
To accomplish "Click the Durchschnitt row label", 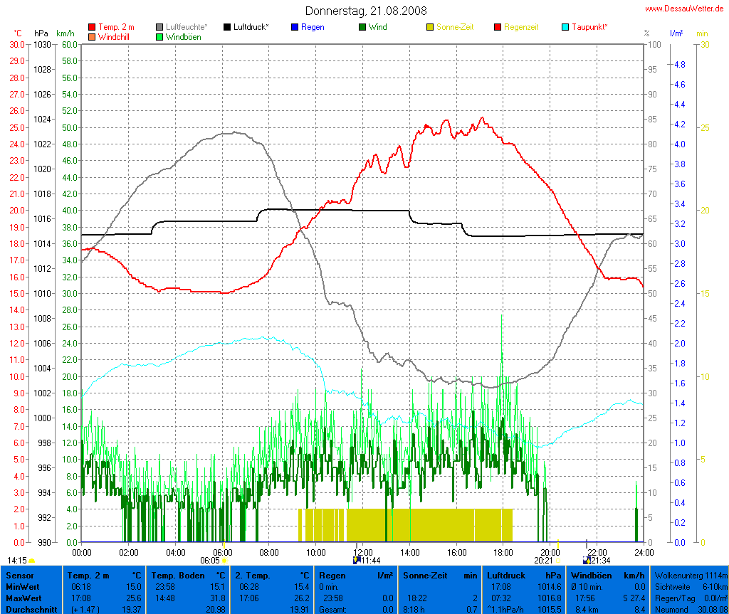I will (31, 609).
